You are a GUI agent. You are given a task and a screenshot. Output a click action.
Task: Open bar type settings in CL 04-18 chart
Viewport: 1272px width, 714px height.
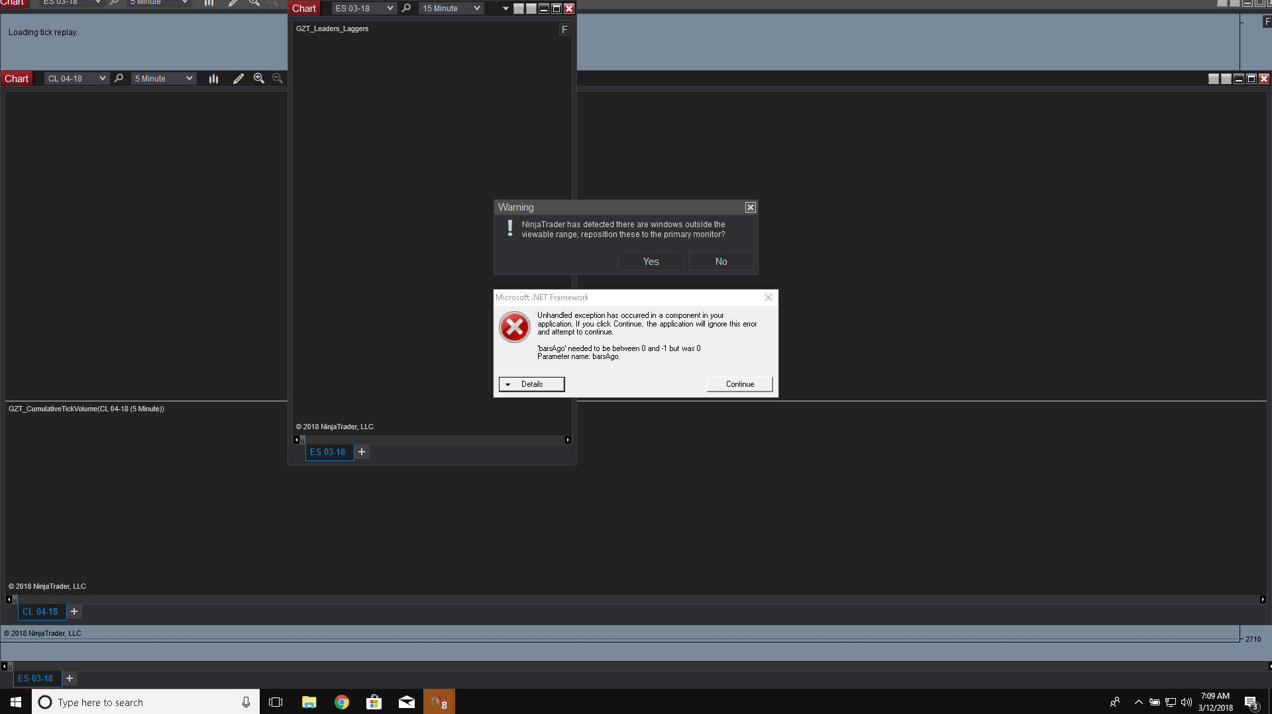point(213,79)
